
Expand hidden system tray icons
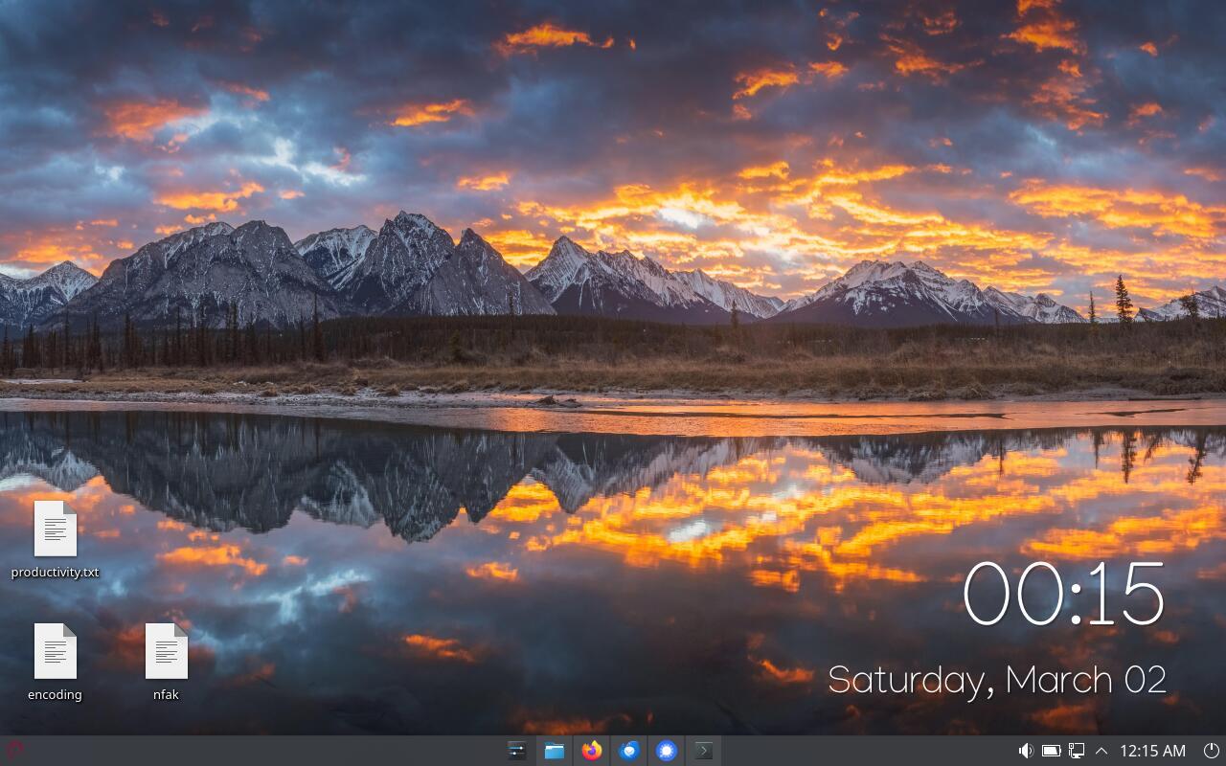coord(1101,751)
